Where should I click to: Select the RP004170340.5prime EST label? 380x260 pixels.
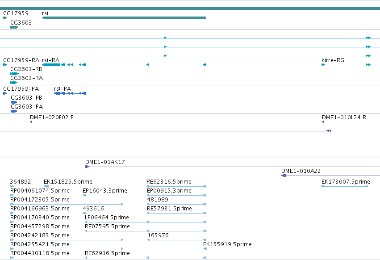(40, 218)
